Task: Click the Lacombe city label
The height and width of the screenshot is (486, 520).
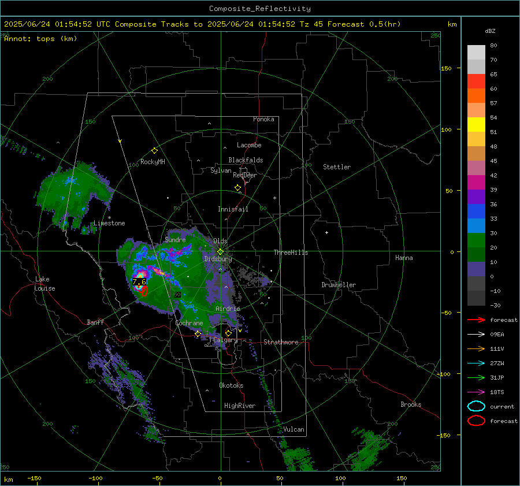Action: 249,145
